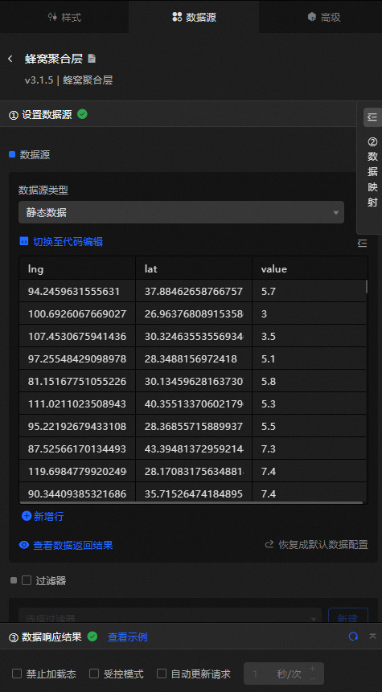Select lat cell 35.71526474184895

click(194, 493)
